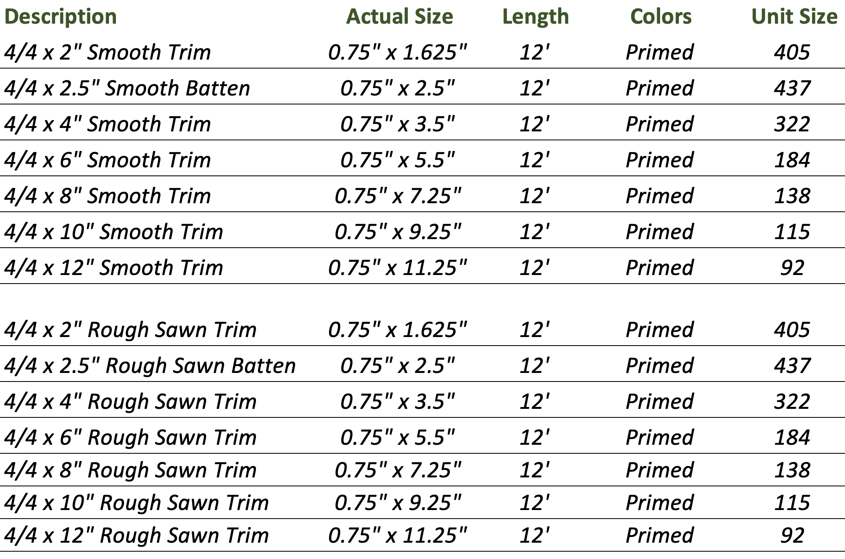
Task: Select actual size 0.75" x 11.25" for Rough Sawn Trim
Action: tap(398, 535)
